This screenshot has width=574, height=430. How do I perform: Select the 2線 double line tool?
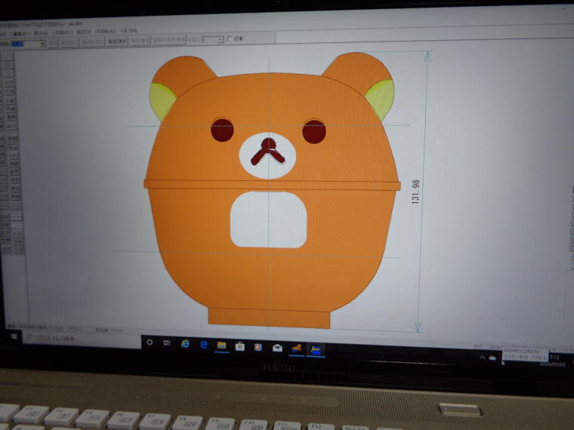pyautogui.click(x=11, y=100)
